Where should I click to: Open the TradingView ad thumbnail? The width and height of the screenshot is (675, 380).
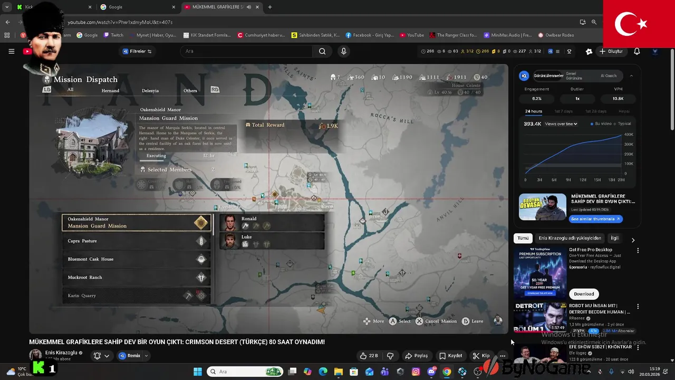[x=540, y=272]
